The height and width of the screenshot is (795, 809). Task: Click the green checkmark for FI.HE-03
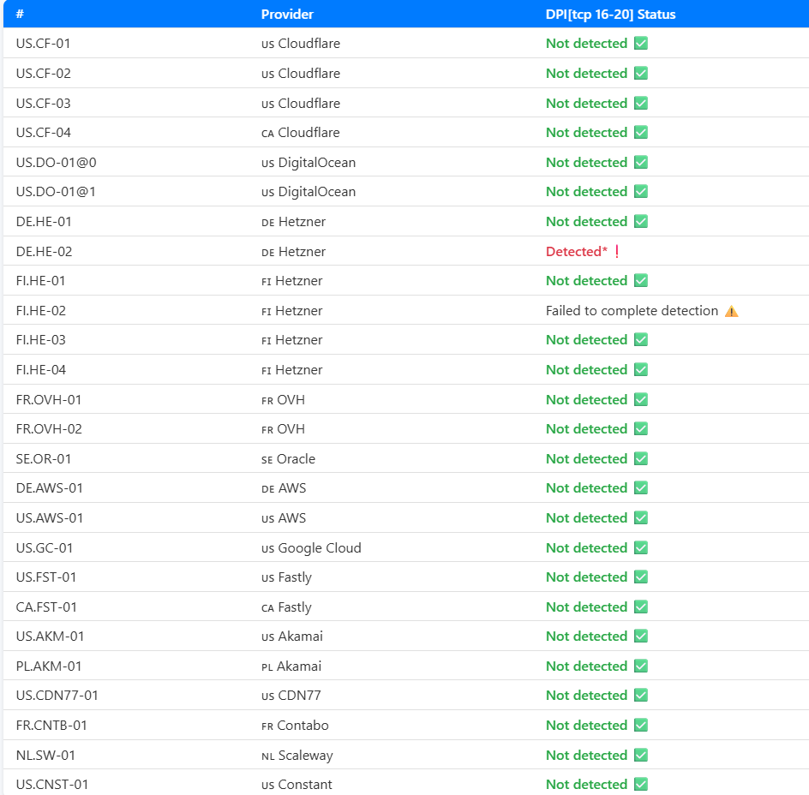641,340
